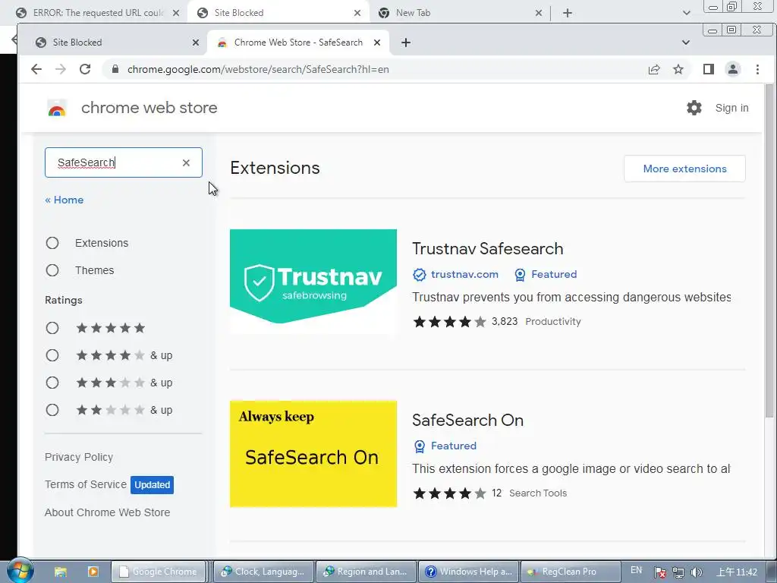
Task: Open the Windows Help taskbar item
Action: [x=469, y=572]
